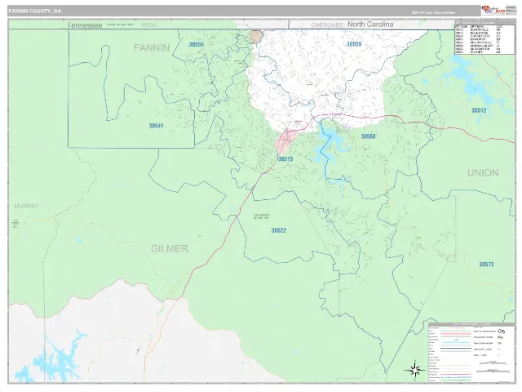Click ZIP code label 30555
Image resolution: width=522 pixels, height=392 pixels.
196,44
